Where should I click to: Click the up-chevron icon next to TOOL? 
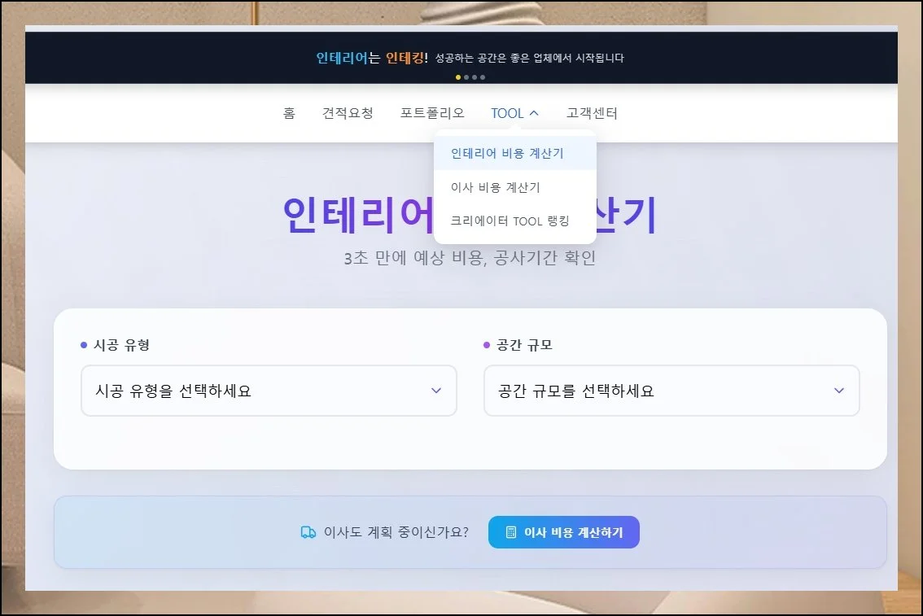[x=534, y=114]
